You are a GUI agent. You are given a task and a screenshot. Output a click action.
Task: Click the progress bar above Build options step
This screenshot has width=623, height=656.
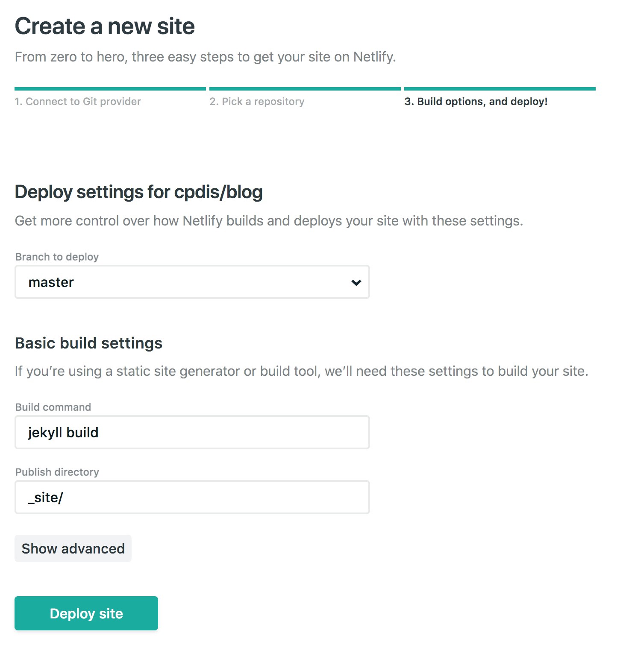coord(500,89)
